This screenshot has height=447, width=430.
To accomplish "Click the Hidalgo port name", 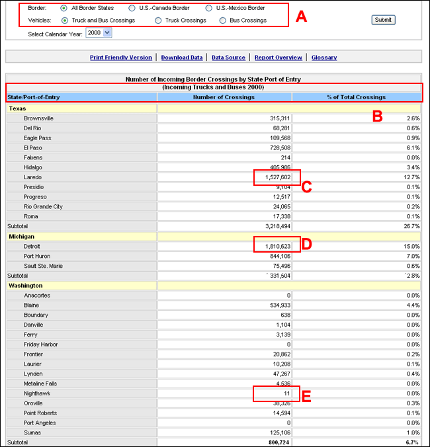I will tap(33, 167).
